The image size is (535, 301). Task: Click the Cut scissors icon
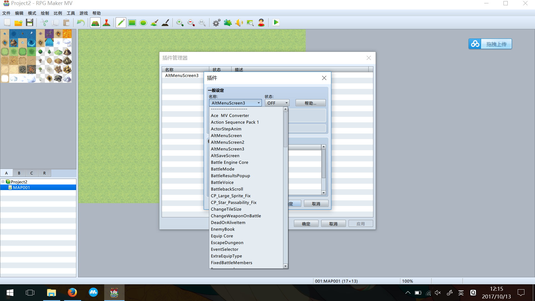tap(44, 23)
